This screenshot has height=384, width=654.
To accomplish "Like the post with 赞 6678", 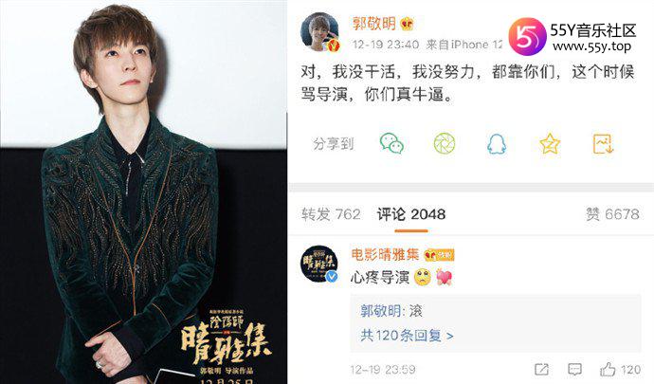I will click(612, 214).
